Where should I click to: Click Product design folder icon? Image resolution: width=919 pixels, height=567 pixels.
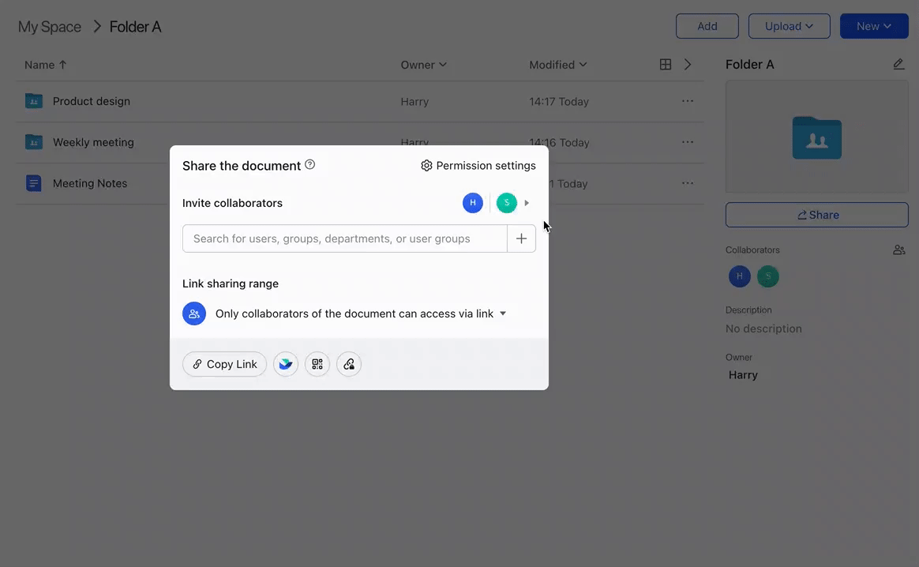tap(33, 101)
